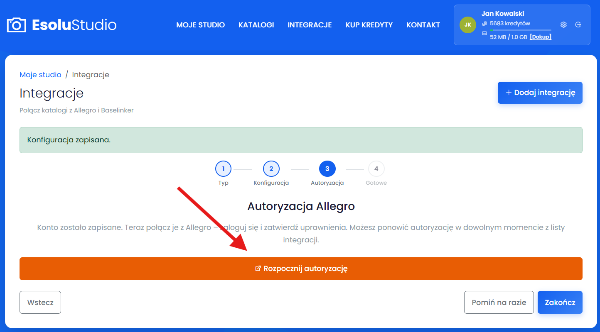The height and width of the screenshot is (332, 600).
Task: Click the credits coins icon
Action: tap(484, 24)
